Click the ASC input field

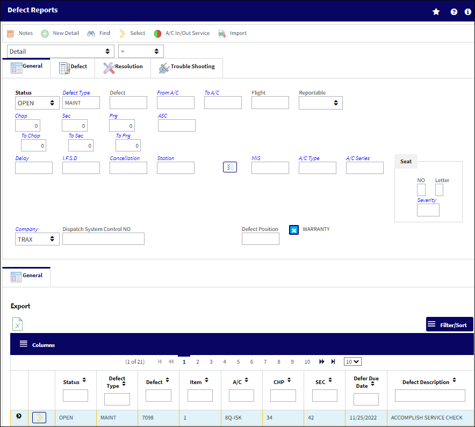pyautogui.click(x=177, y=125)
